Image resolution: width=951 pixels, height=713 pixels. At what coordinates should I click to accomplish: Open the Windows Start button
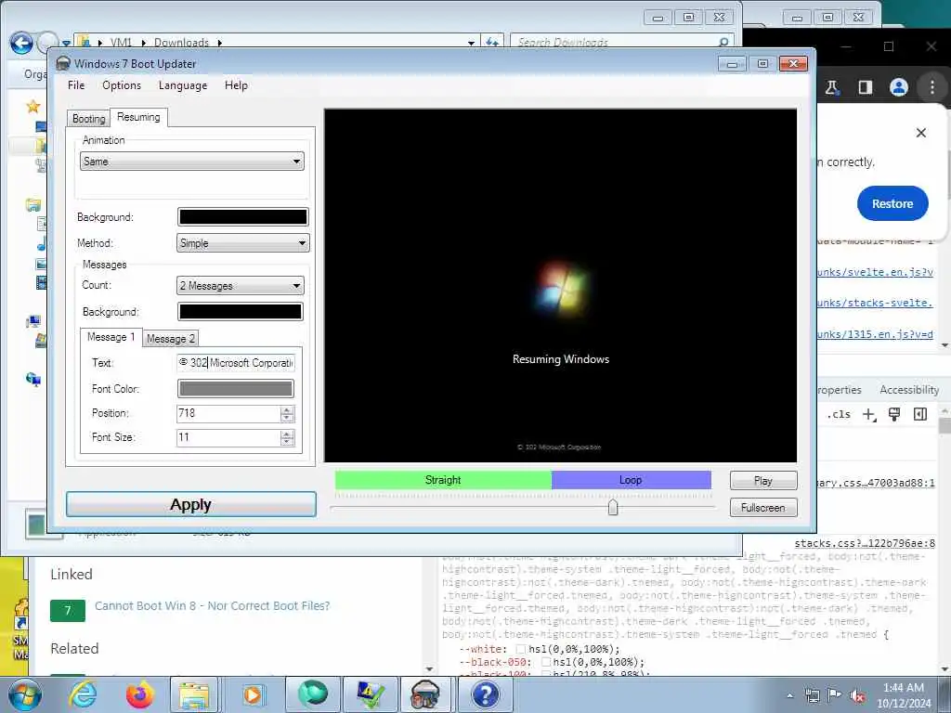24,695
